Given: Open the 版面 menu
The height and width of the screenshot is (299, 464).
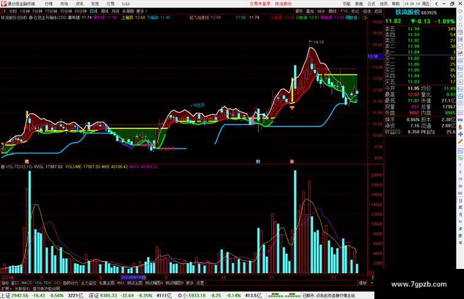Looking at the screenshot, I should pyautogui.click(x=359, y=4).
